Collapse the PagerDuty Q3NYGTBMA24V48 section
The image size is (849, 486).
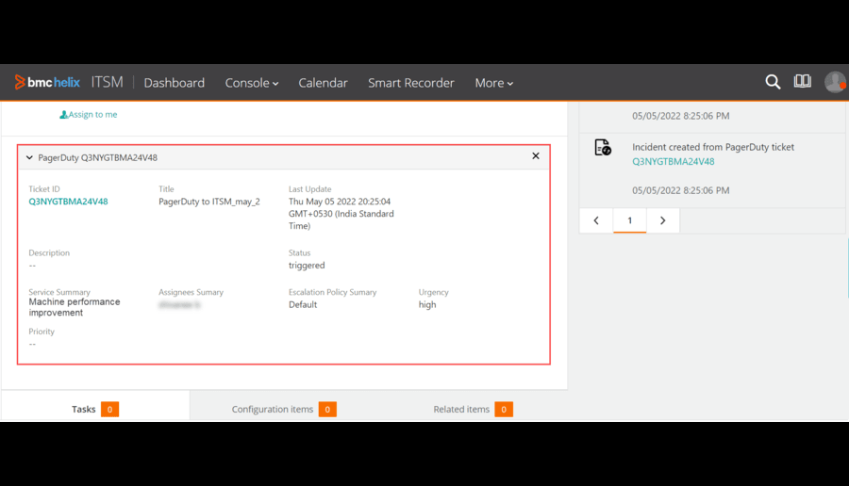click(x=29, y=157)
